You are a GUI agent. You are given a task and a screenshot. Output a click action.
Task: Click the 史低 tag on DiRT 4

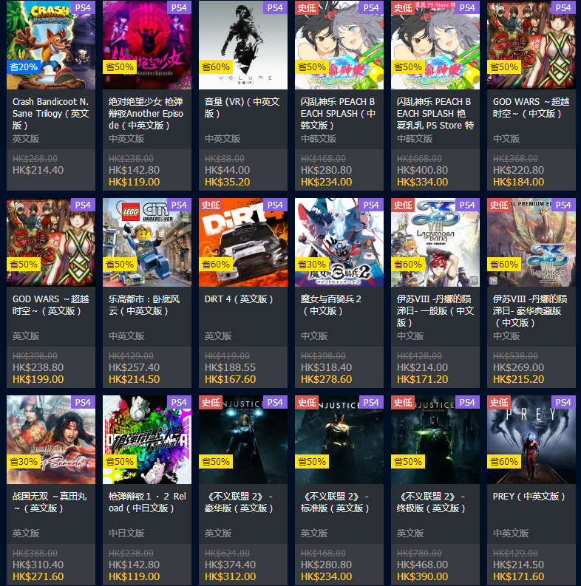pos(211,205)
